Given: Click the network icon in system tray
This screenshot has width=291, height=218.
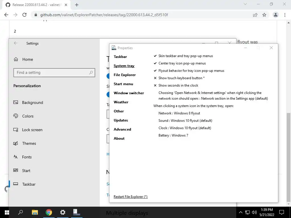Looking at the screenshot, I should click(248, 212).
